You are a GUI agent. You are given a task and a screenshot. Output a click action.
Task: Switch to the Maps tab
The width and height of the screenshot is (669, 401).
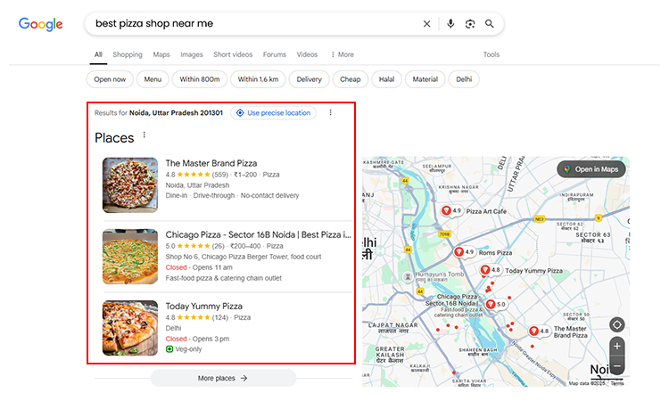pyautogui.click(x=161, y=54)
